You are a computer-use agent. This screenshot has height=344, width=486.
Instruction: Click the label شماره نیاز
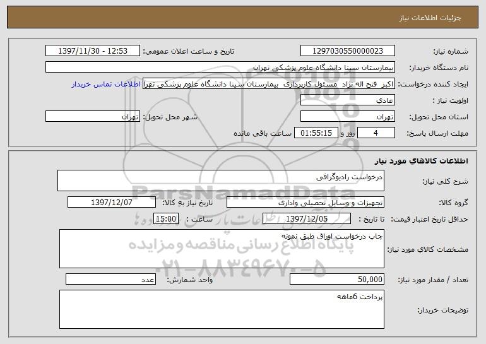pyautogui.click(x=451, y=52)
